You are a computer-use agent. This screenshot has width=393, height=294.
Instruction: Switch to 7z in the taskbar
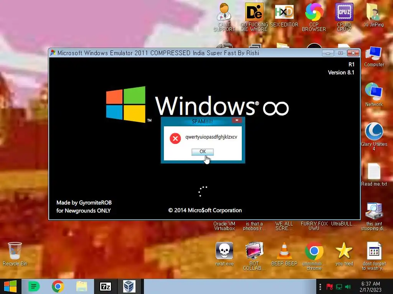coord(106,286)
